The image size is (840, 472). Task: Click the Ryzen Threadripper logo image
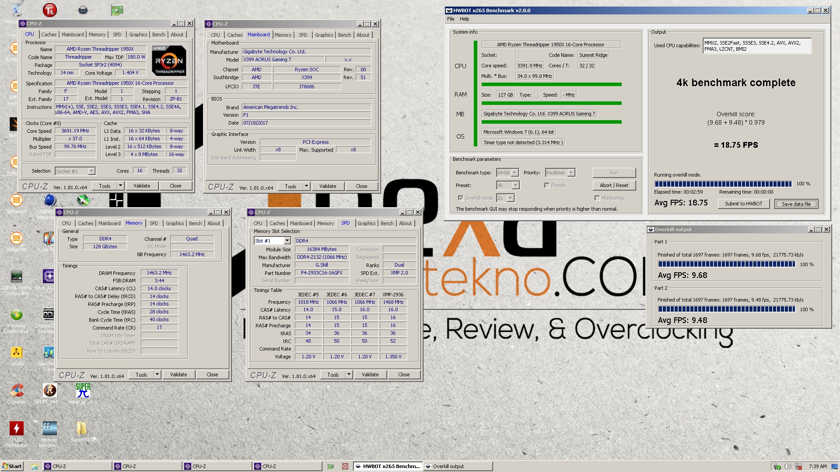pyautogui.click(x=169, y=60)
